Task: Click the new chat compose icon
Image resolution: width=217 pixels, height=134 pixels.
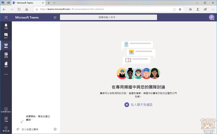Action: coord(55,17)
